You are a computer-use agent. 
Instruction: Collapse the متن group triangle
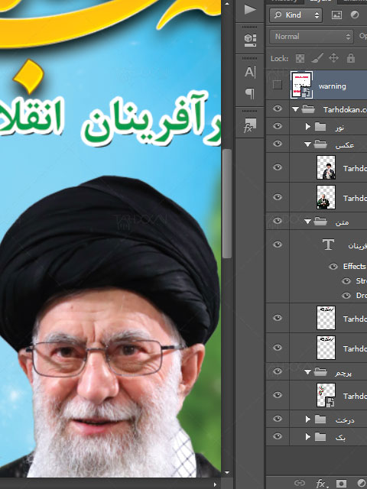[x=307, y=222]
